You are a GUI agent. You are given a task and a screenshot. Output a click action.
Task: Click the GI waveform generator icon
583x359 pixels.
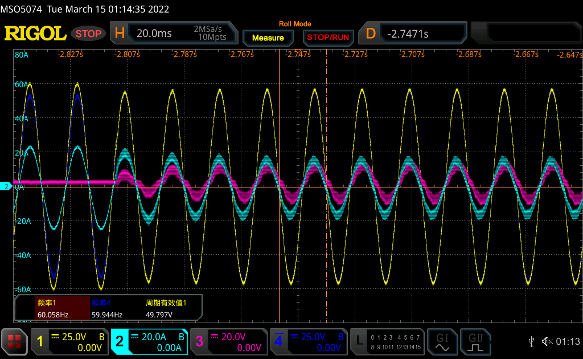pyautogui.click(x=442, y=341)
